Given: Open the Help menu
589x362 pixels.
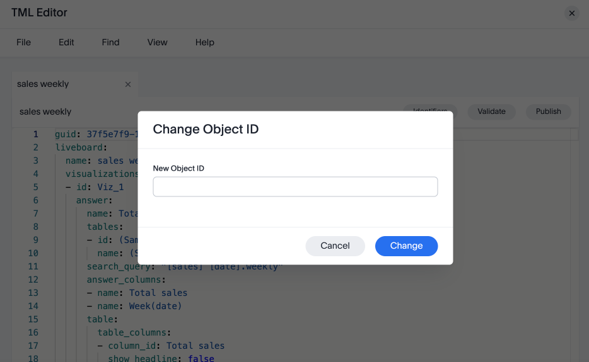Looking at the screenshot, I should coord(205,42).
